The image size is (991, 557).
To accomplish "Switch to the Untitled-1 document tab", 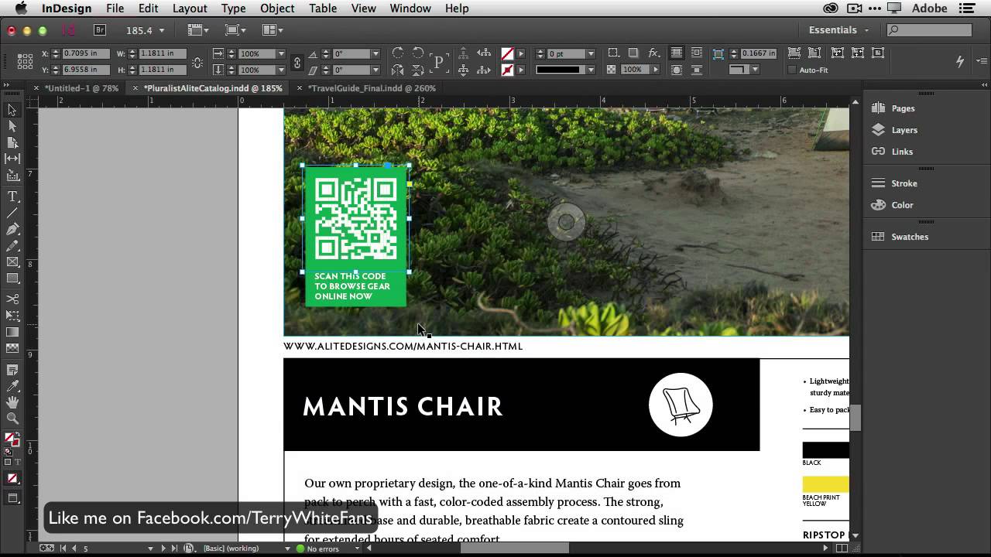I will (81, 88).
